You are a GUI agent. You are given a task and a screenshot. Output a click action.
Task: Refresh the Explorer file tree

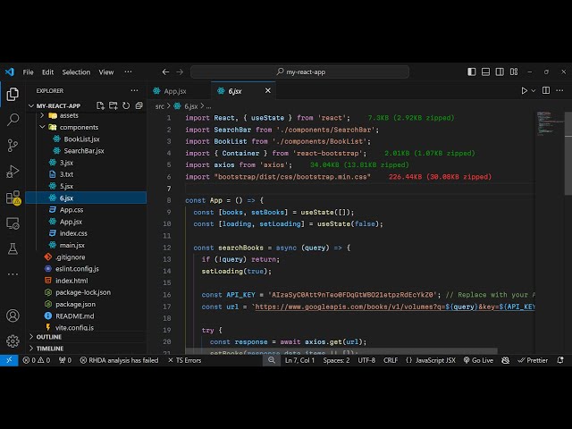[124, 105]
